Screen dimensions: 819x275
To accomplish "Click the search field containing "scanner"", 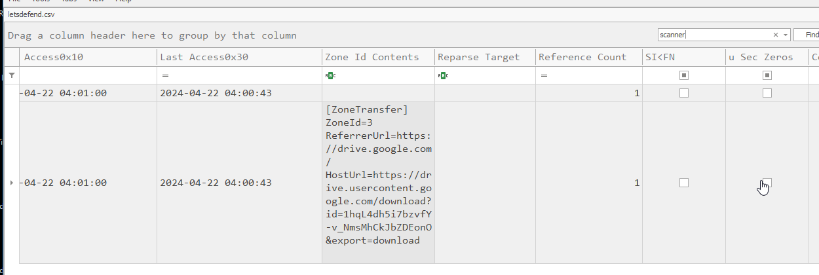I will pos(713,35).
